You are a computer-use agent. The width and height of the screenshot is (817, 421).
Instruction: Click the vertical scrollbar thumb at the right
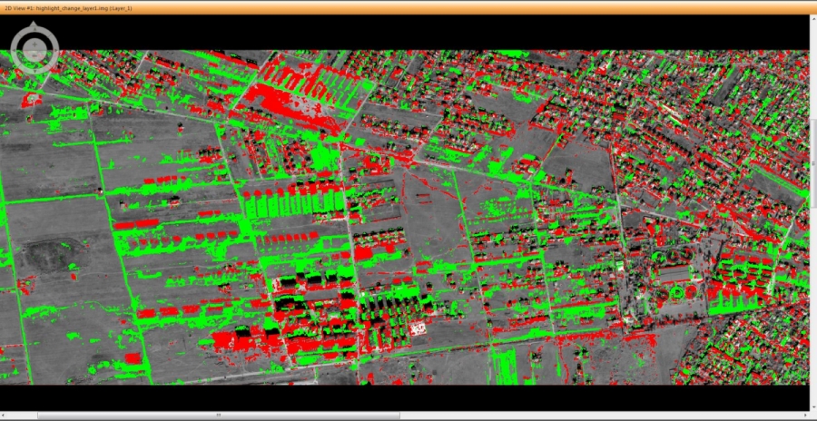(813, 162)
